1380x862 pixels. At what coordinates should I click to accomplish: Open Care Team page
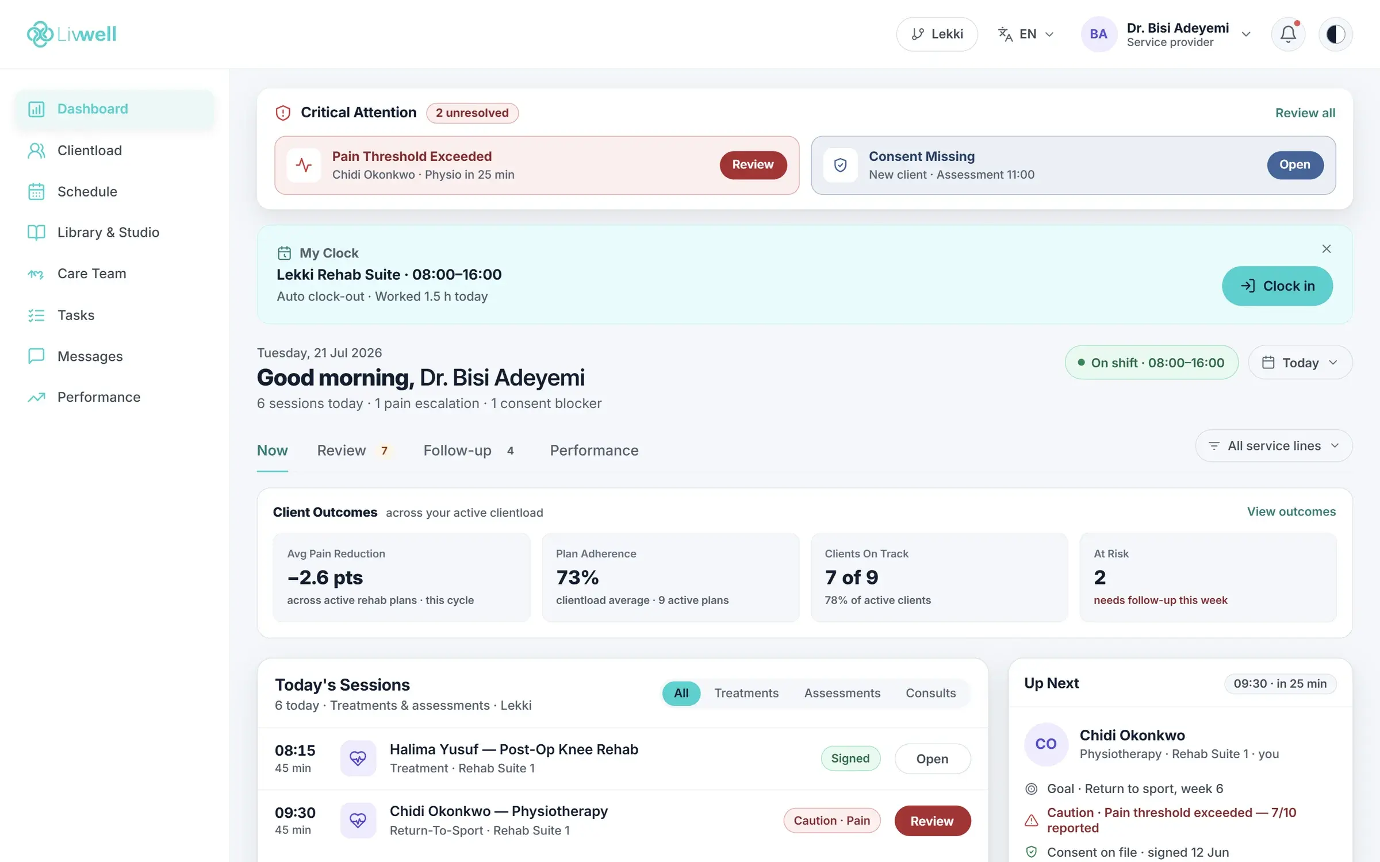pos(114,274)
